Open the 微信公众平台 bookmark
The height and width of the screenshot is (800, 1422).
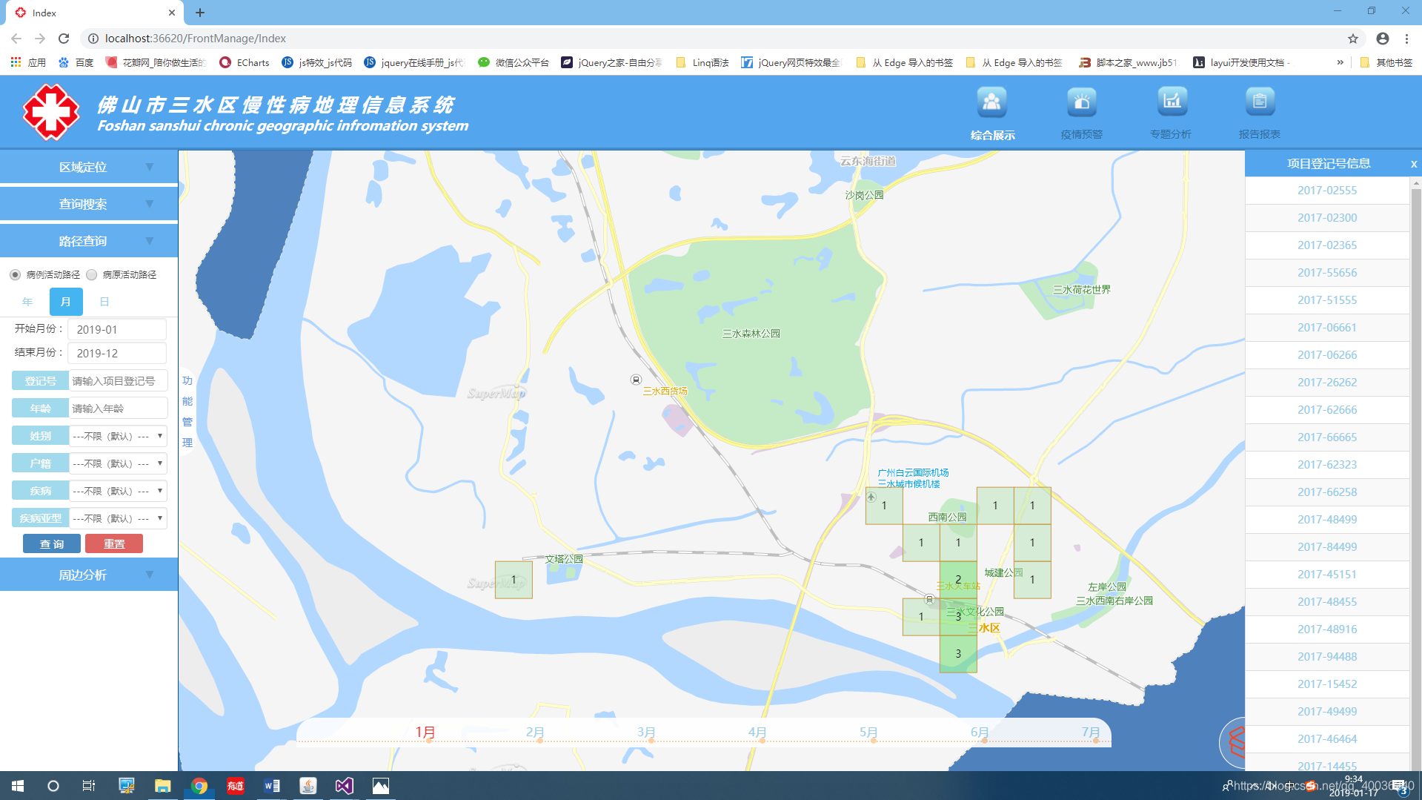pyautogui.click(x=514, y=62)
